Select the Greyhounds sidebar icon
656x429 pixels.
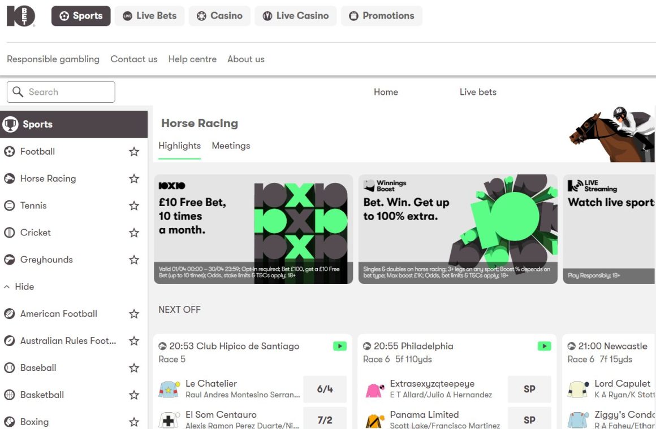9,260
